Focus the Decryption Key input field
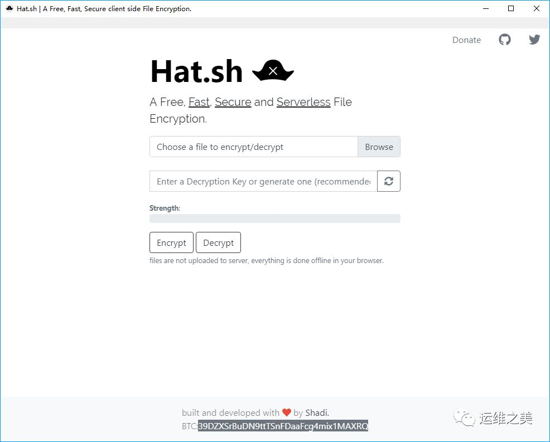The image size is (550, 442). 263,181
